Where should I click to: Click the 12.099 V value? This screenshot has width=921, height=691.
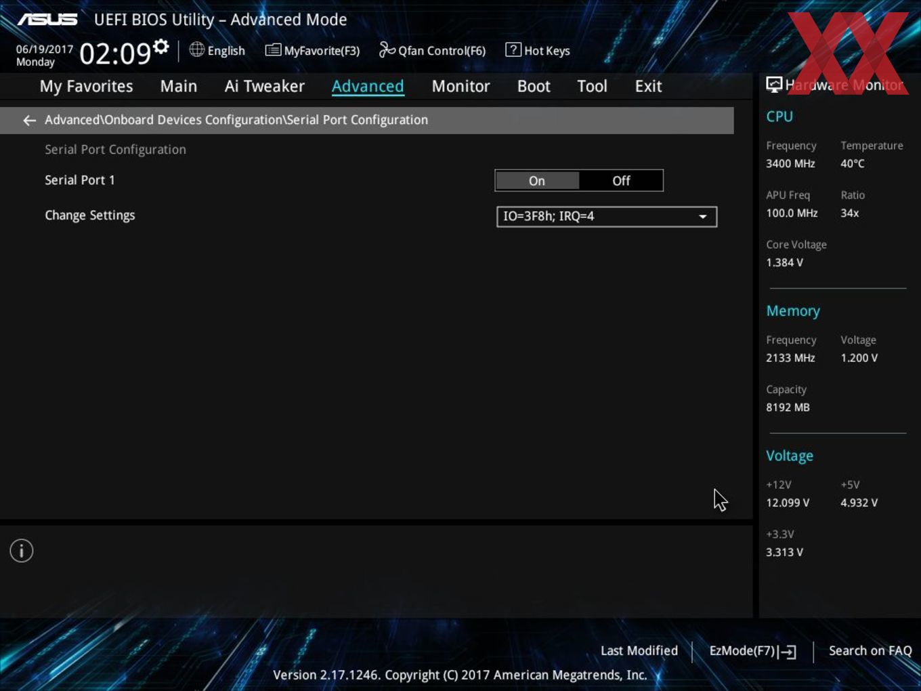pos(788,503)
